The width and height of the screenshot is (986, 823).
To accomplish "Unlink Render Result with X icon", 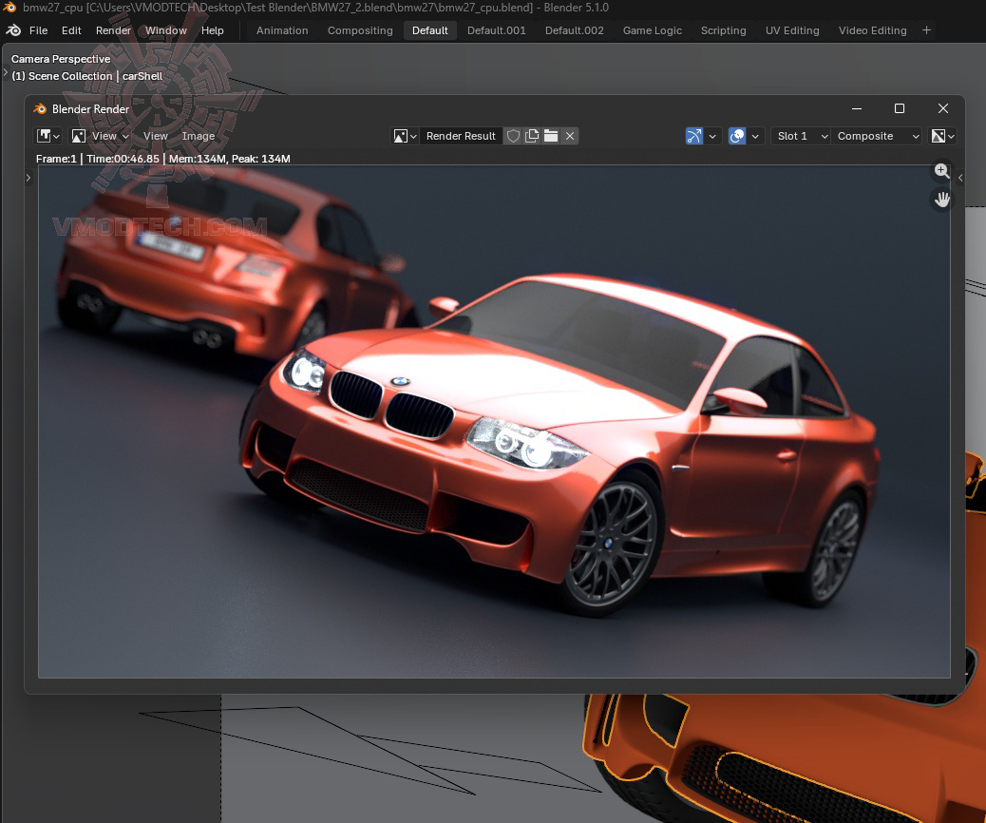I will tap(570, 136).
